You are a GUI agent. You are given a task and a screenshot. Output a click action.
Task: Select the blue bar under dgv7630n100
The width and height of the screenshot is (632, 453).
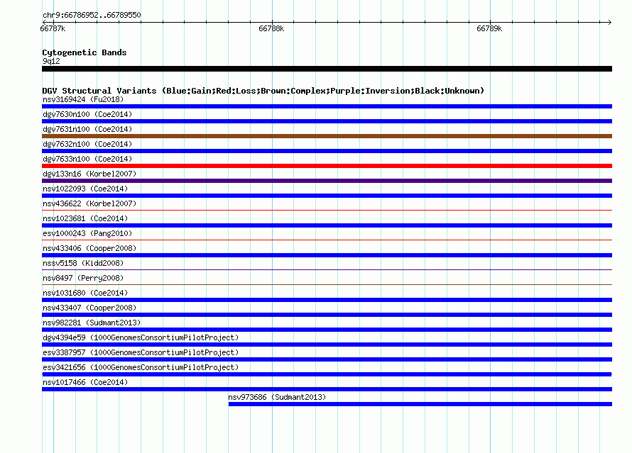327,121
